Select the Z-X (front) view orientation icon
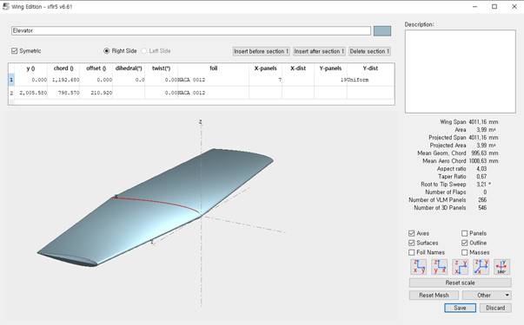The image size is (524, 325). tap(418, 267)
